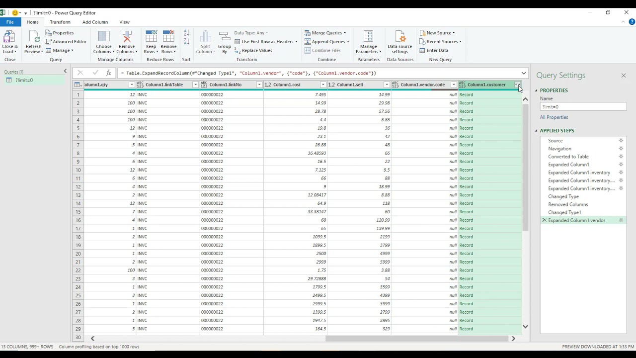Select the ?limit=0 query
Image resolution: width=636 pixels, height=358 pixels.
coord(34,80)
